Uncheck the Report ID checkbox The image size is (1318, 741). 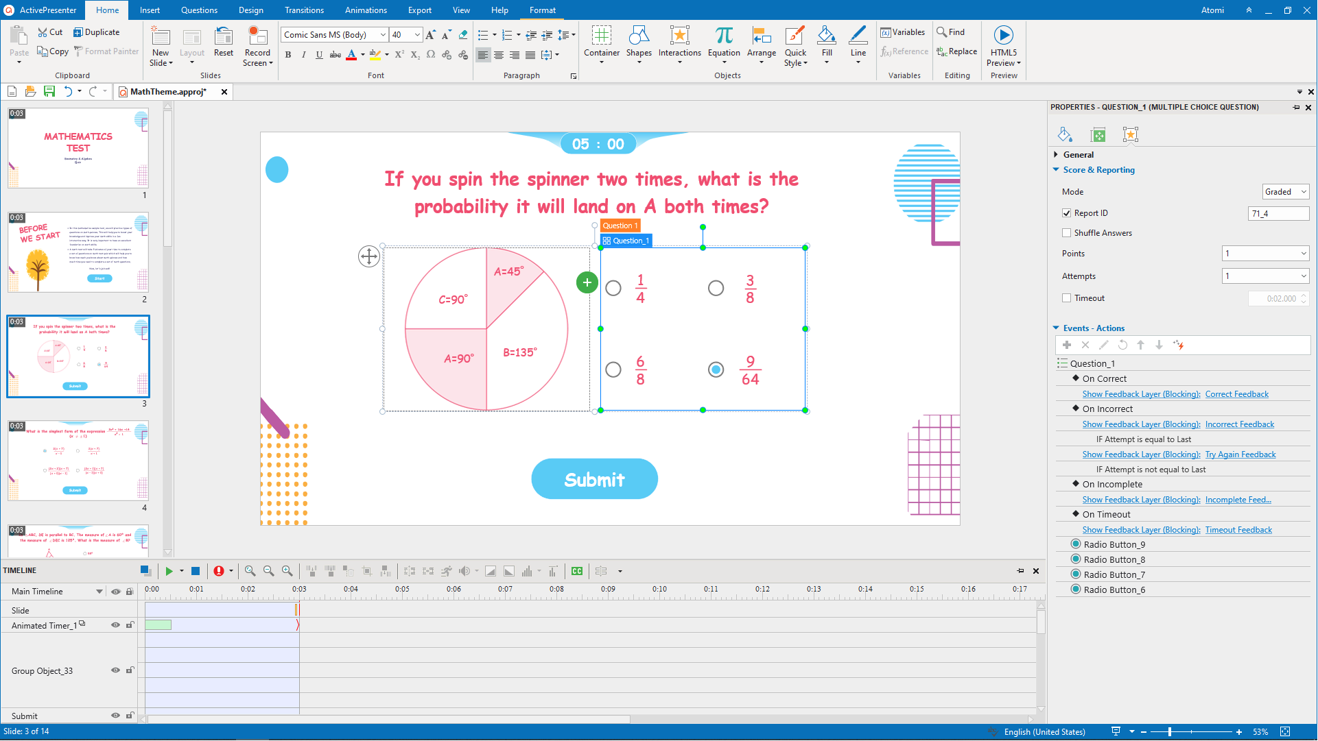click(1066, 213)
